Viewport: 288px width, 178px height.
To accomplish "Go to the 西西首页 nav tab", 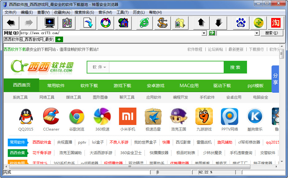I will pos(21,85).
